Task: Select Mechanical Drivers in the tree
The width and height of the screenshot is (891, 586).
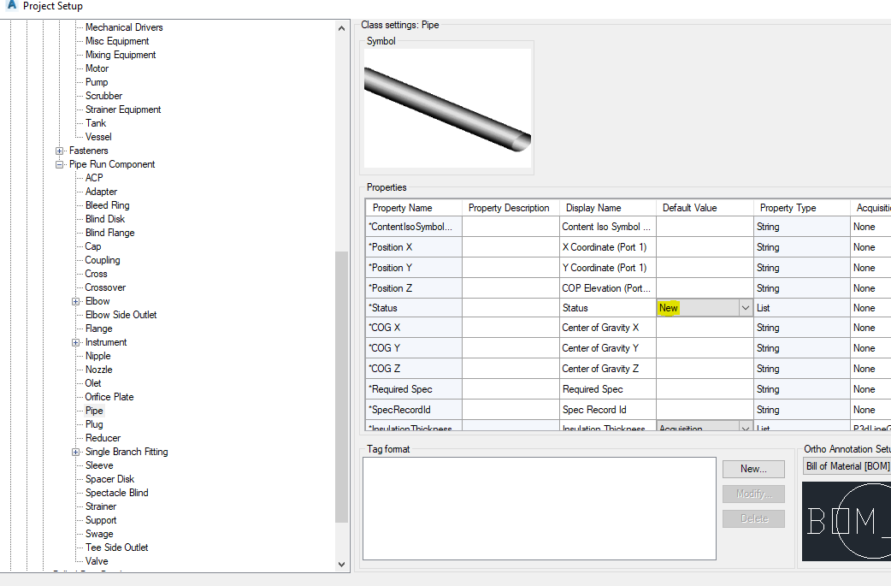Action: (x=124, y=27)
